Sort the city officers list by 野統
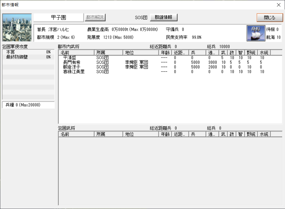Screen dimensions: 285x209 pos(251,52)
